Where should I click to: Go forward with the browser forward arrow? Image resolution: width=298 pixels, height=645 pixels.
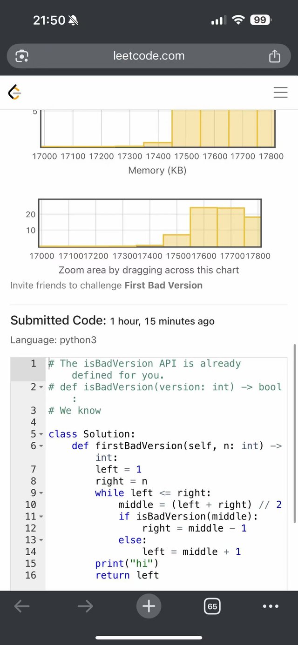pos(85,606)
